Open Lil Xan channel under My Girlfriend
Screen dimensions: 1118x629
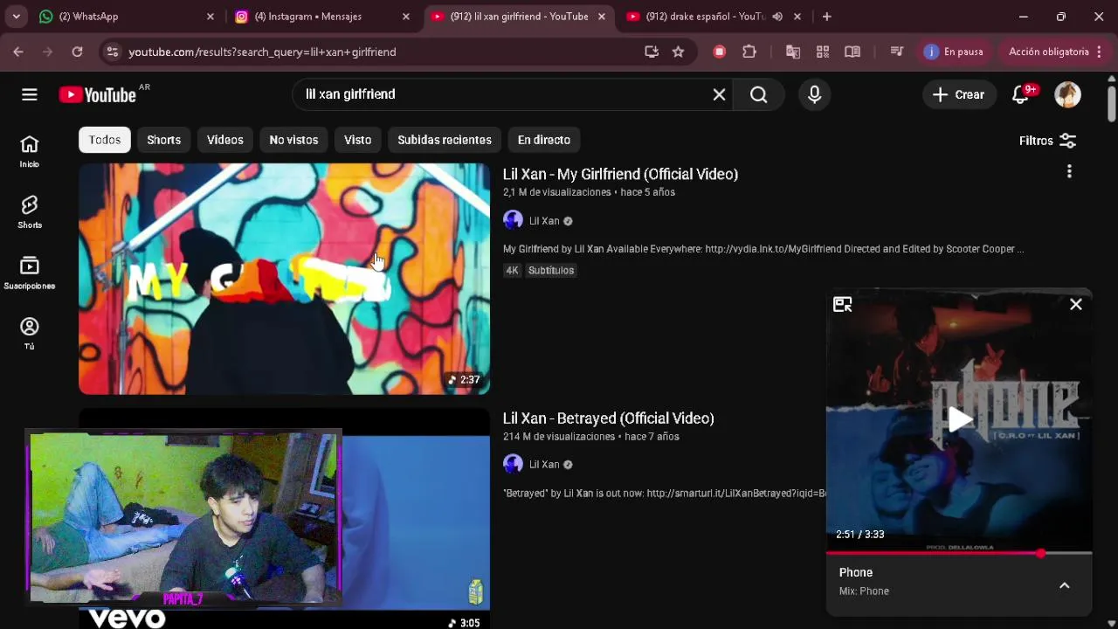[x=543, y=221]
